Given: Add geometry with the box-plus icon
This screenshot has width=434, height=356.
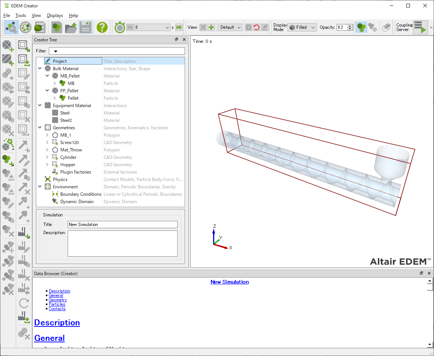Looking at the screenshot, I should (24, 45).
